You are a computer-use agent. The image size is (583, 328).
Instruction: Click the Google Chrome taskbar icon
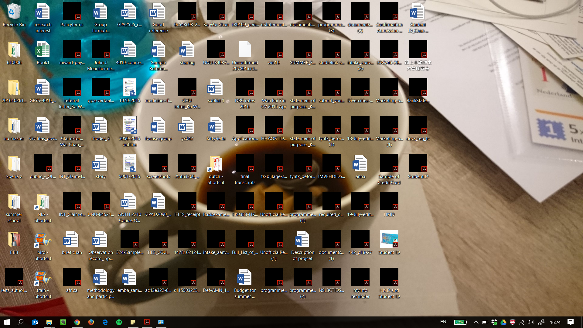77,322
